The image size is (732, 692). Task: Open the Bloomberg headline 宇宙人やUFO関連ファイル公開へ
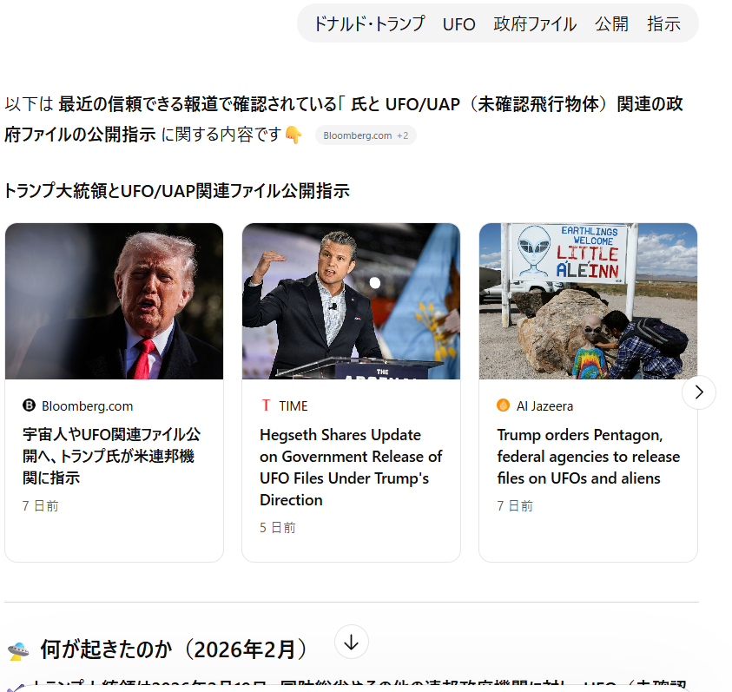[111, 456]
